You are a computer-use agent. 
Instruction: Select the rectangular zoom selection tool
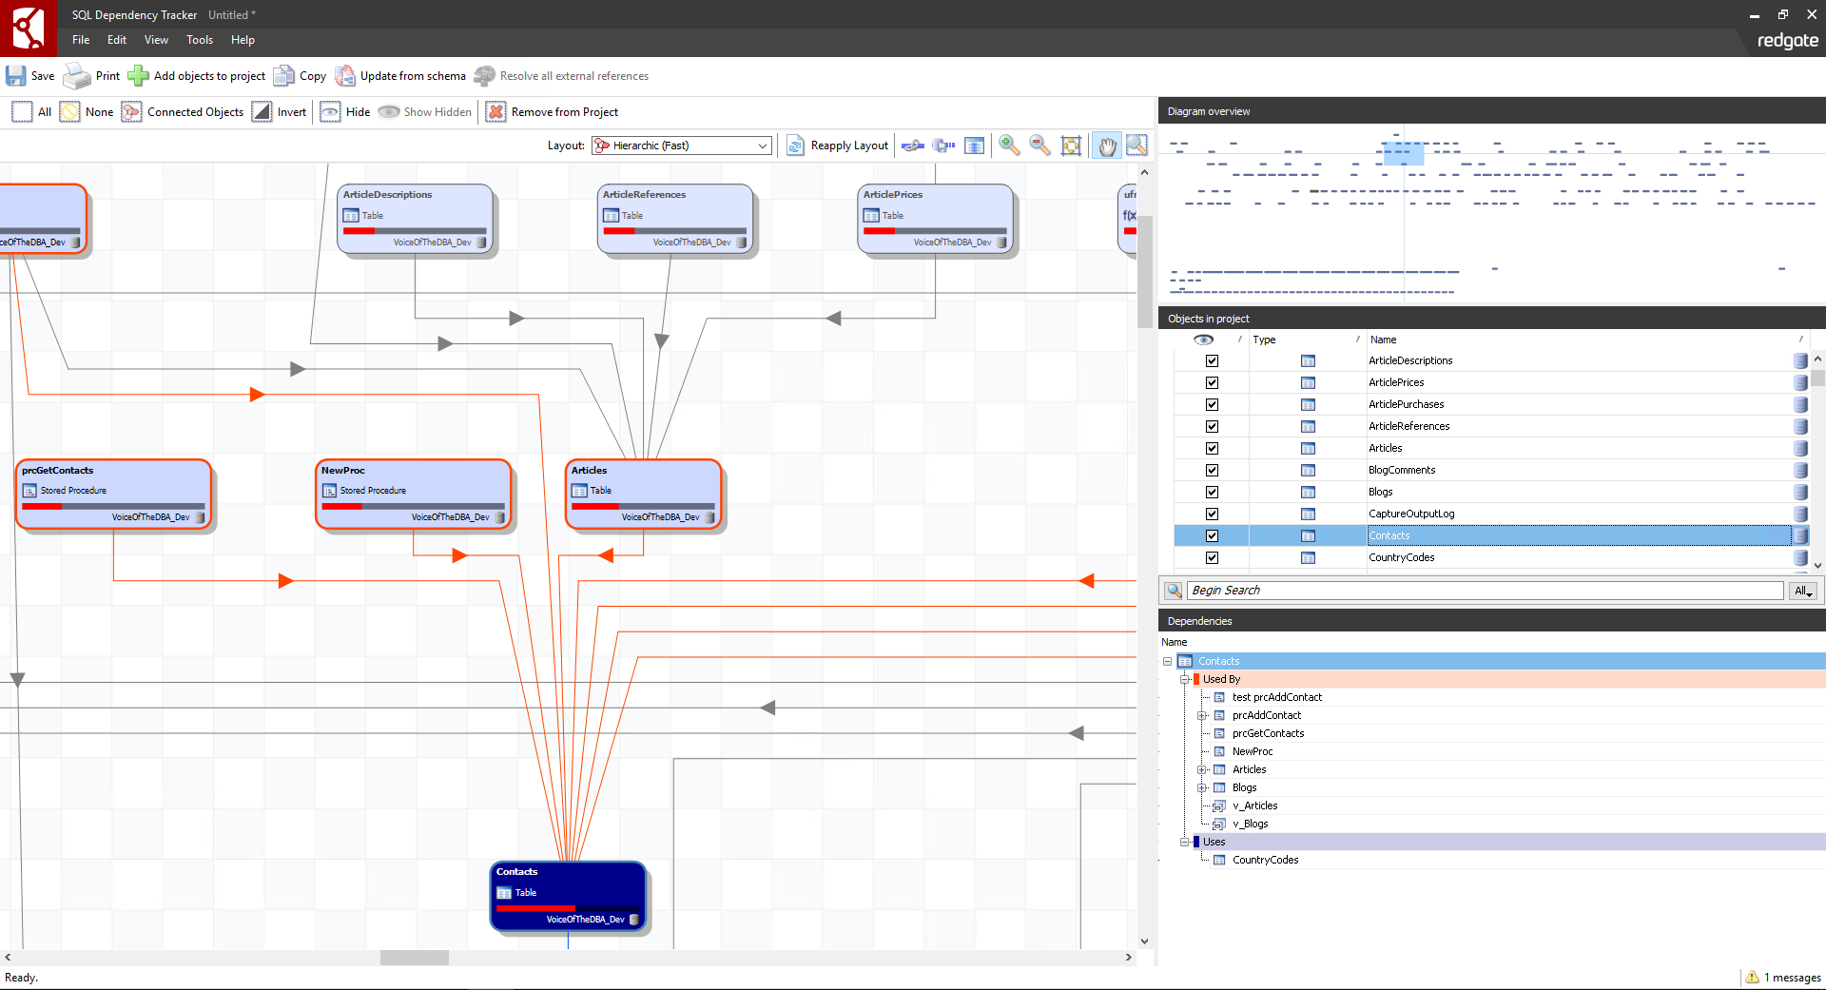pyautogui.click(x=1137, y=146)
